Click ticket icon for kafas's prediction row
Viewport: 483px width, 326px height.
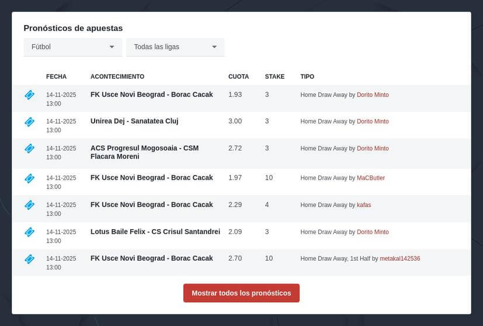click(29, 205)
